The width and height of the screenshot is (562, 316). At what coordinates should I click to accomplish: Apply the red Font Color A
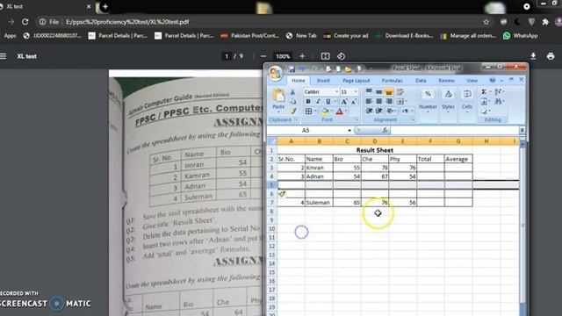pos(339,111)
